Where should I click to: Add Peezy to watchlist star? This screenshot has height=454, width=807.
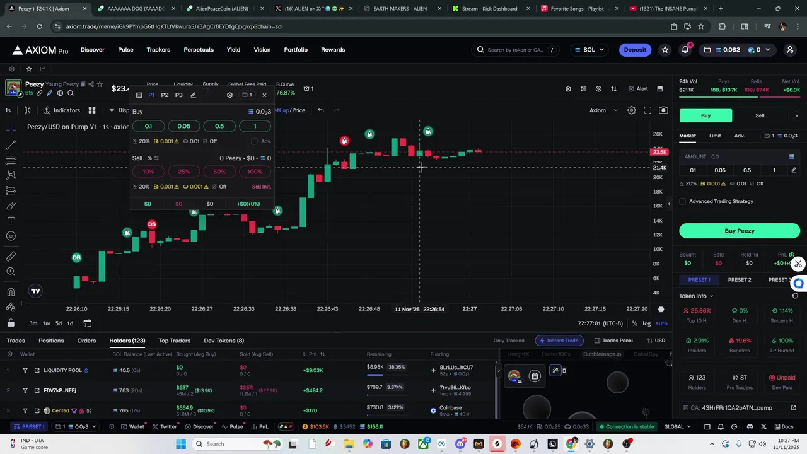[100, 84]
